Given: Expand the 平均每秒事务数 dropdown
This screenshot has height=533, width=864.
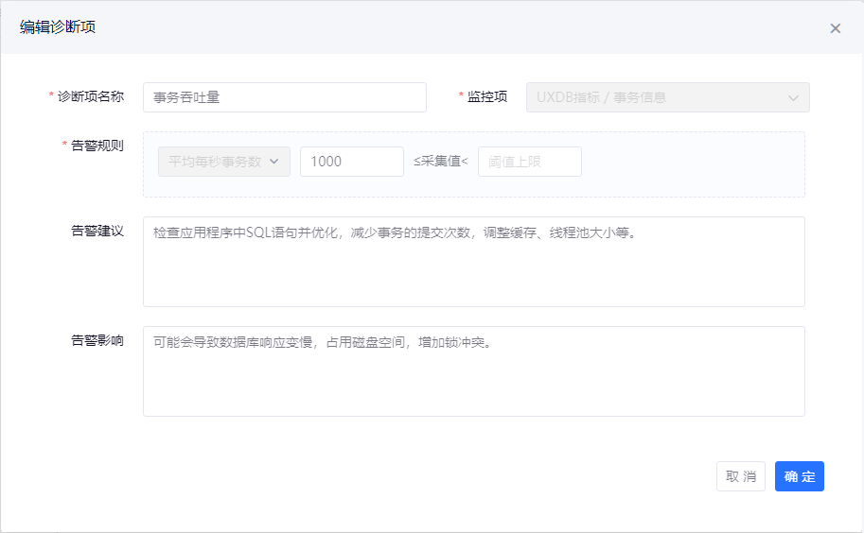Looking at the screenshot, I should click(223, 162).
